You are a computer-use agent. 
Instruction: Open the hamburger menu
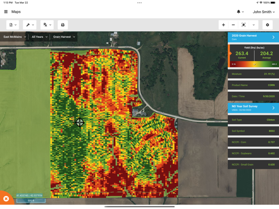coord(6,12)
